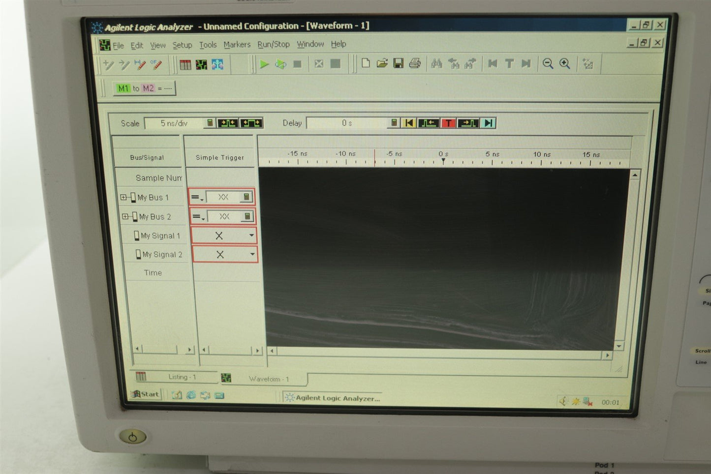711x474 pixels.
Task: Zoom out with the magnifier minus icon
Action: coord(548,63)
